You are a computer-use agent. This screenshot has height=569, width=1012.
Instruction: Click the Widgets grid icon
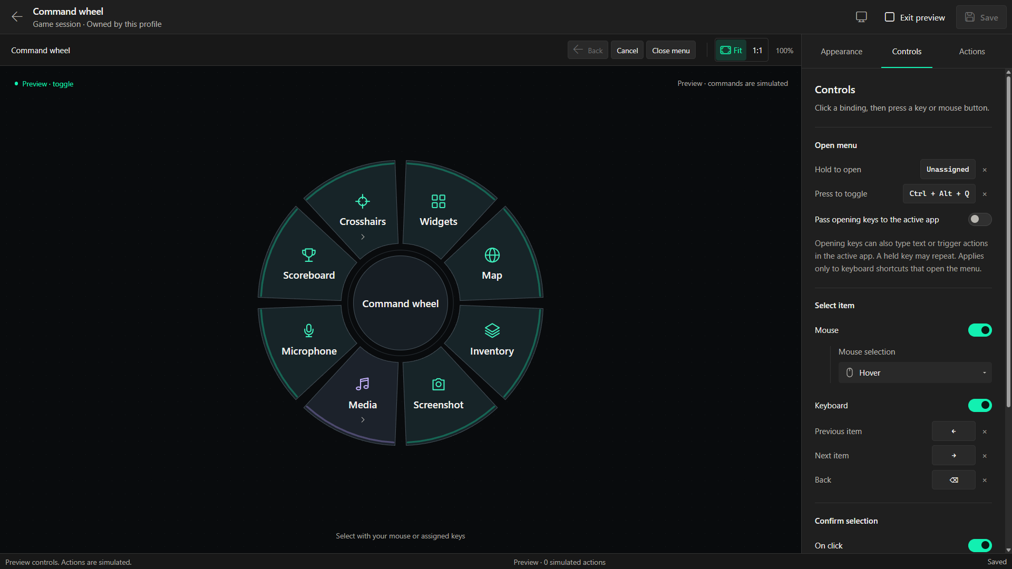tap(439, 201)
